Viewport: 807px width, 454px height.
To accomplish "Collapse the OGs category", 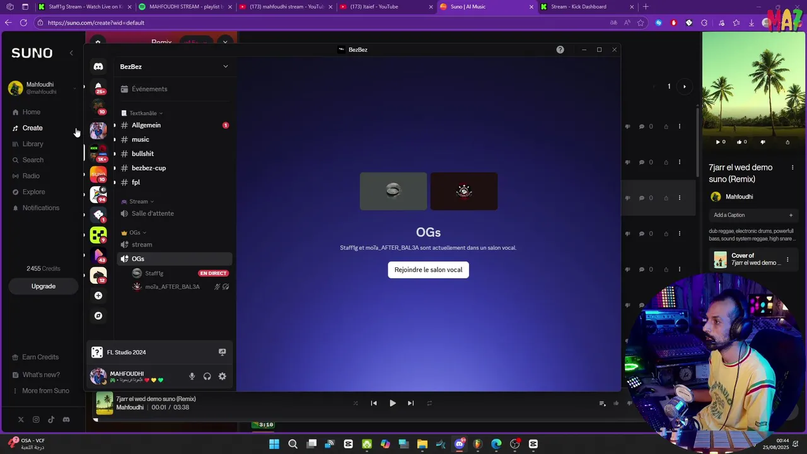I will 134,233.
